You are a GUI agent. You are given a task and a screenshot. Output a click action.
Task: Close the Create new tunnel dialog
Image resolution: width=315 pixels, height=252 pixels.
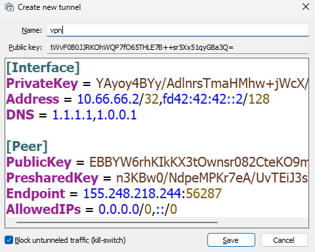[x=306, y=7]
